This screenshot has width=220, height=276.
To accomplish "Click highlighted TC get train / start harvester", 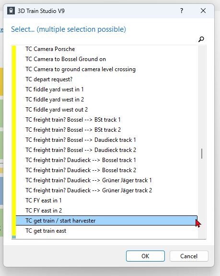I will tap(106, 221).
